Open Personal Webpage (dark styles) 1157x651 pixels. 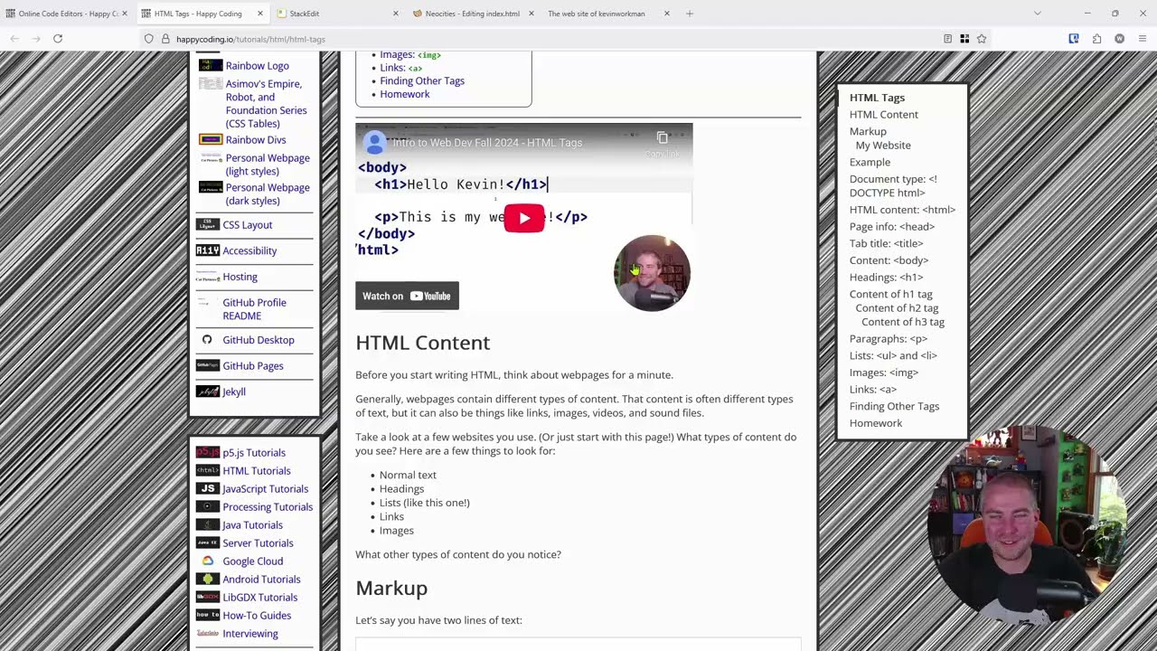click(268, 194)
